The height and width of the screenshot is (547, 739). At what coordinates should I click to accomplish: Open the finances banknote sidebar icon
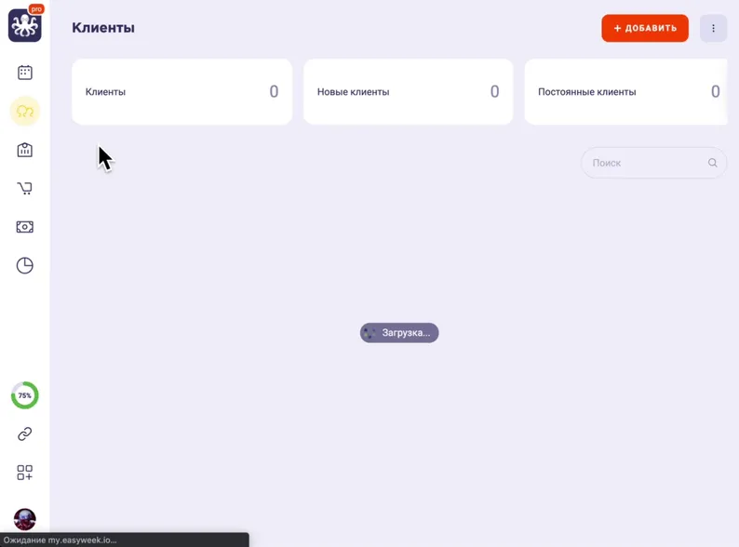coord(25,227)
